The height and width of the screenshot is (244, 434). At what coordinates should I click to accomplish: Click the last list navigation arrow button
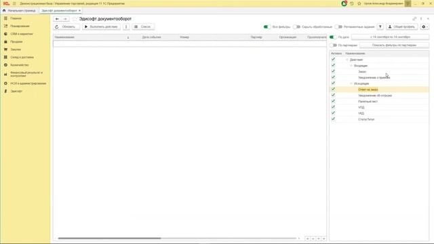[x=323, y=239]
